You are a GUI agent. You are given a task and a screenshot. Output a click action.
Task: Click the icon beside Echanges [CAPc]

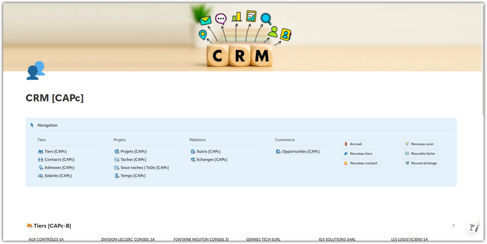click(193, 159)
